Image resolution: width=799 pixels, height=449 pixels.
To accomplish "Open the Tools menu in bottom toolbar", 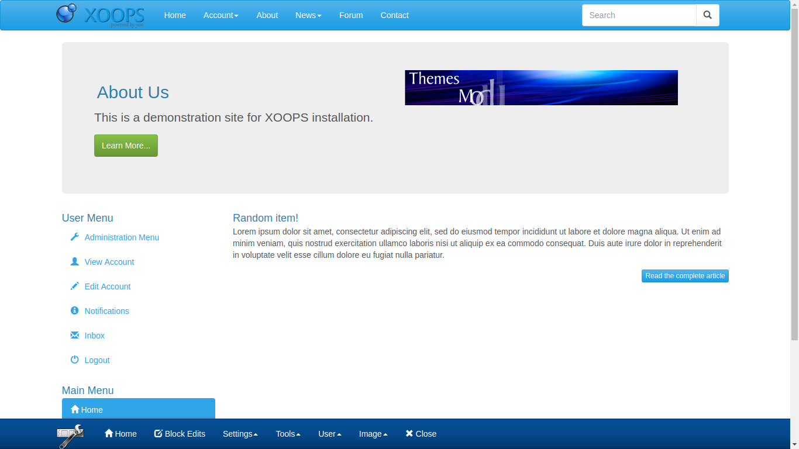I will 287,434.
